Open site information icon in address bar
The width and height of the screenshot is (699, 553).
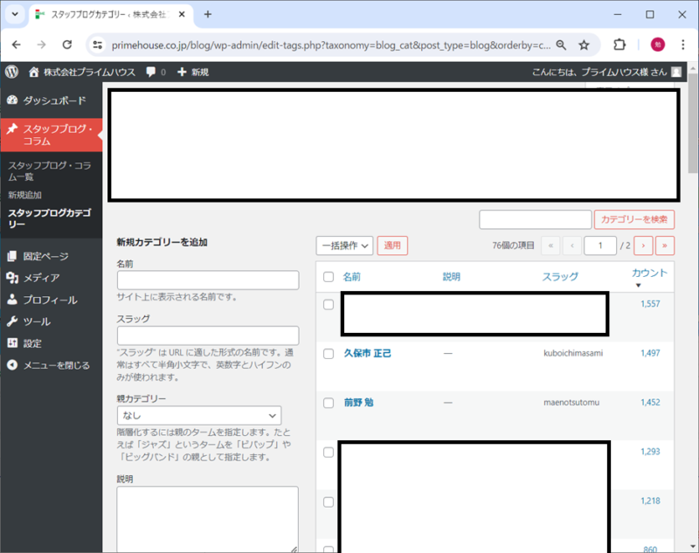(98, 45)
